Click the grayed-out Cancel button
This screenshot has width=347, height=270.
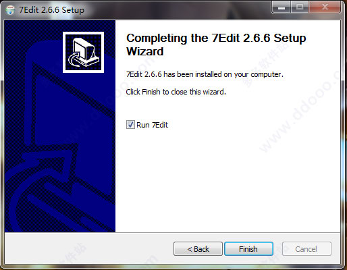coord(306,249)
